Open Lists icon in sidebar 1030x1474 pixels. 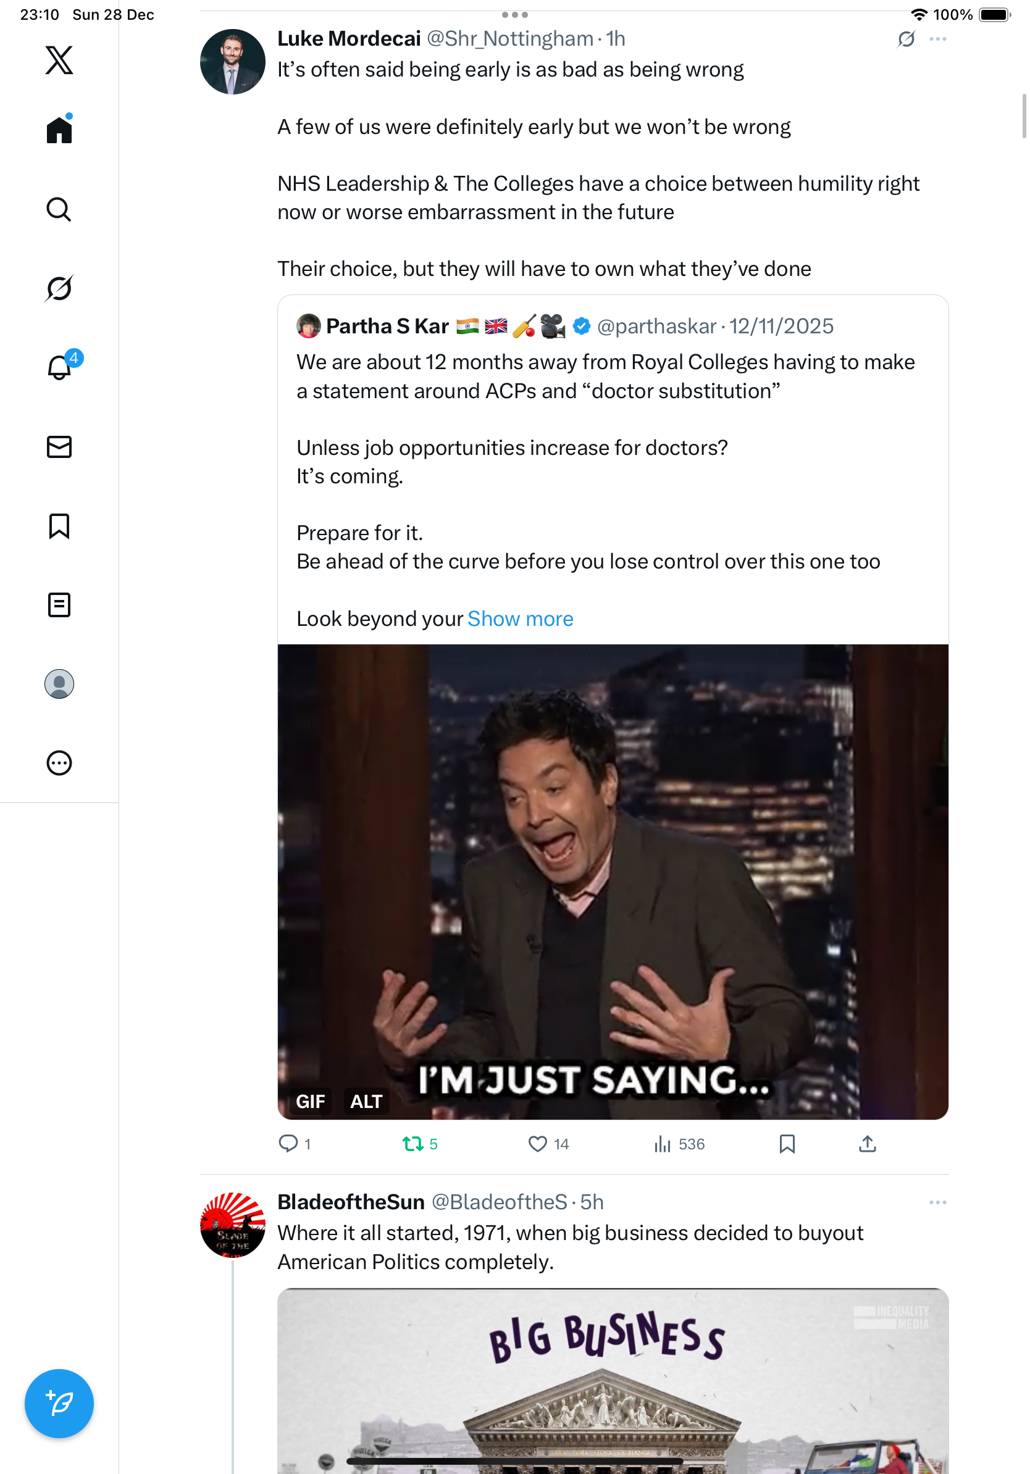coord(59,605)
